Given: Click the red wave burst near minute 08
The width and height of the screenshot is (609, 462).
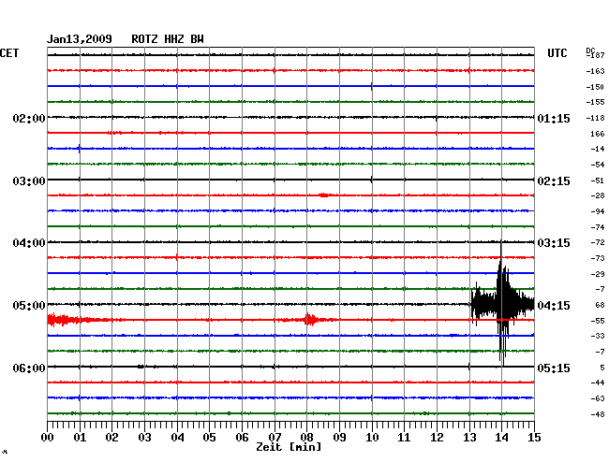Looking at the screenshot, I should pyautogui.click(x=309, y=320).
